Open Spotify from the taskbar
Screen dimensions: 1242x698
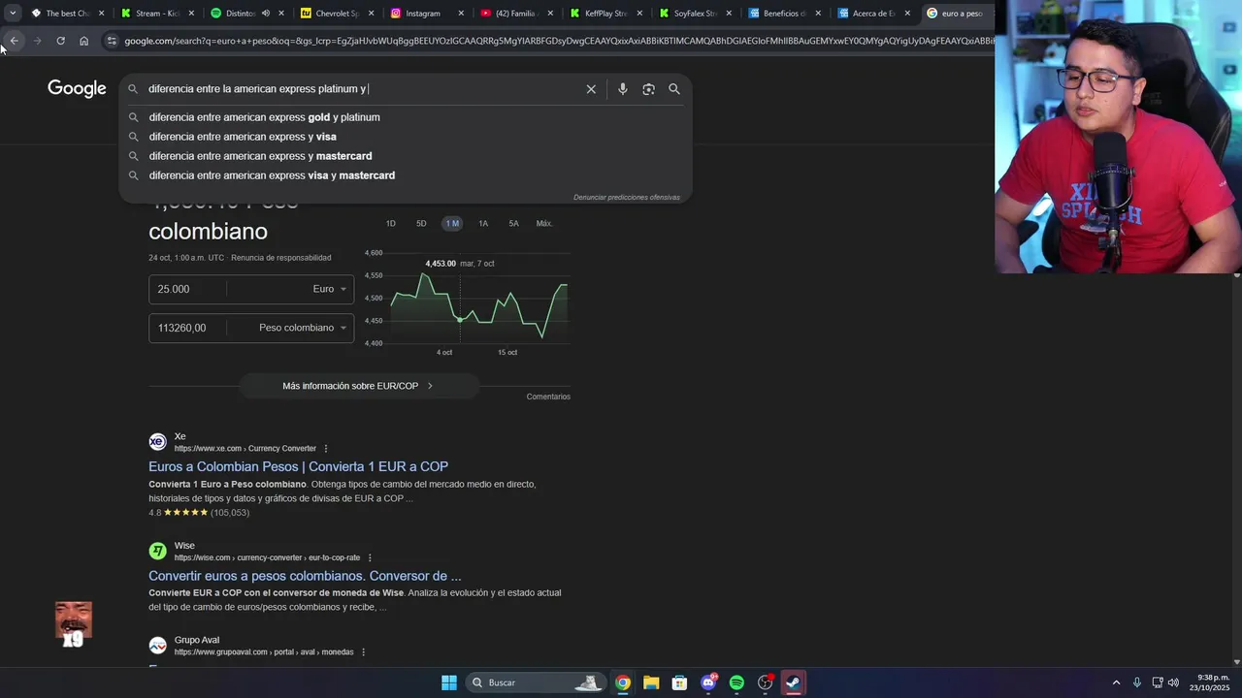point(736,682)
